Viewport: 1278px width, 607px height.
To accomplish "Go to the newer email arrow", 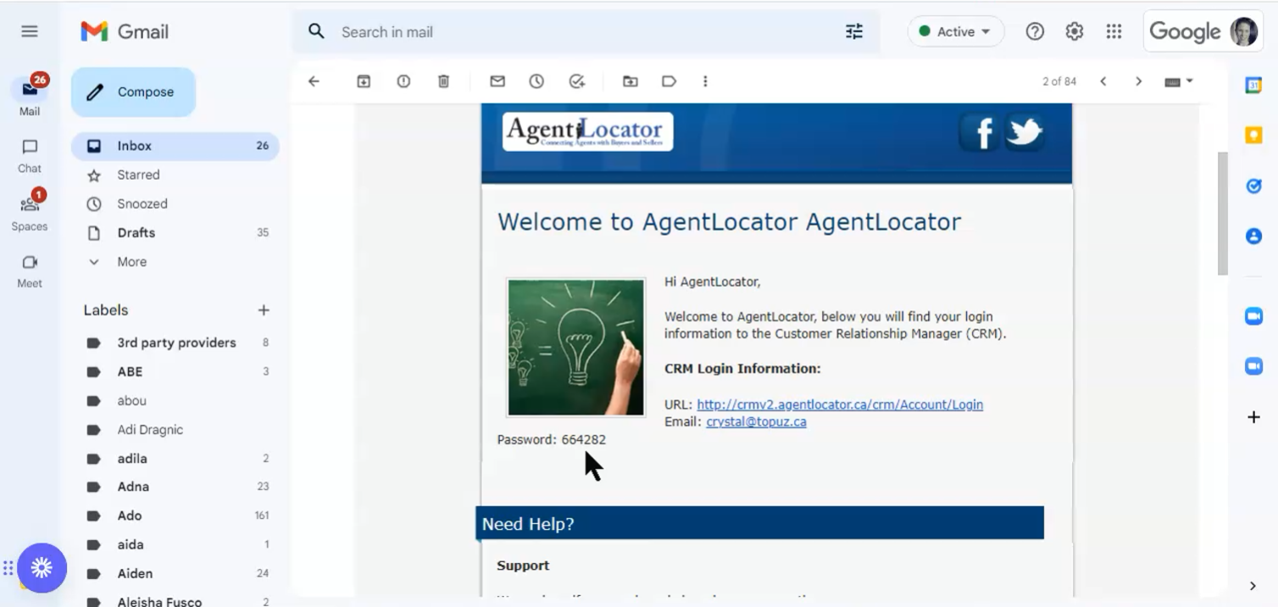I will (1103, 81).
